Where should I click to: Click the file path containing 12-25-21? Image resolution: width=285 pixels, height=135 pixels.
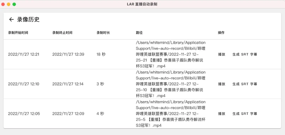coord(171,54)
